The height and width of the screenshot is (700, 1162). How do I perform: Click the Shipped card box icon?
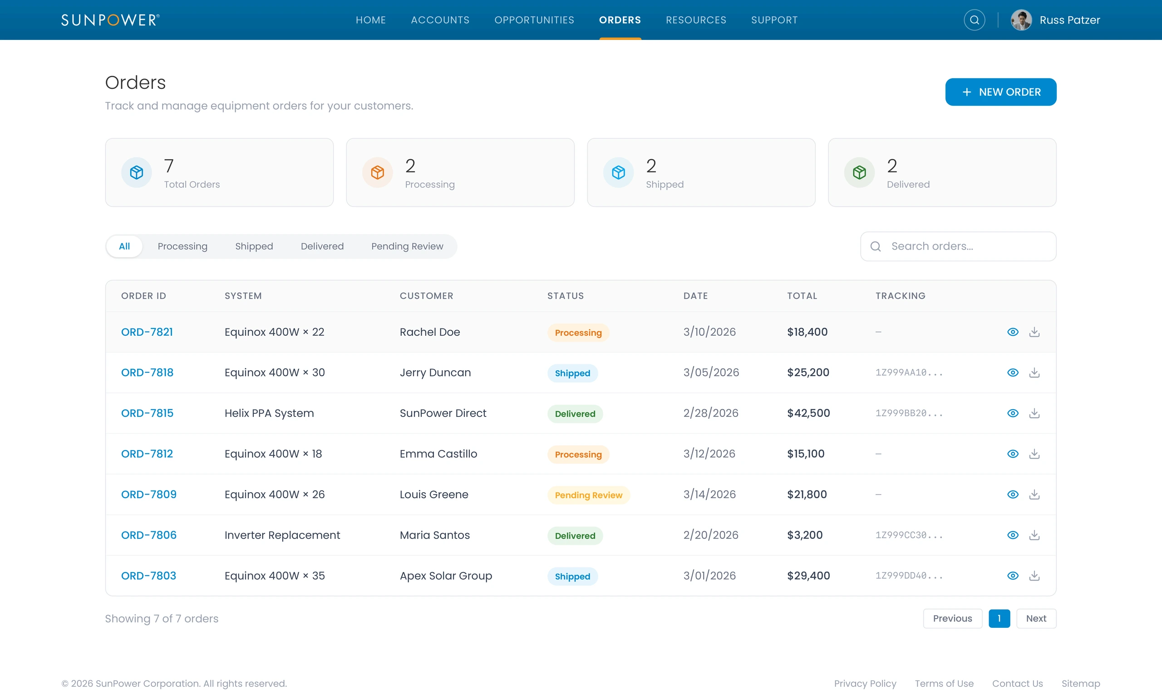(618, 172)
